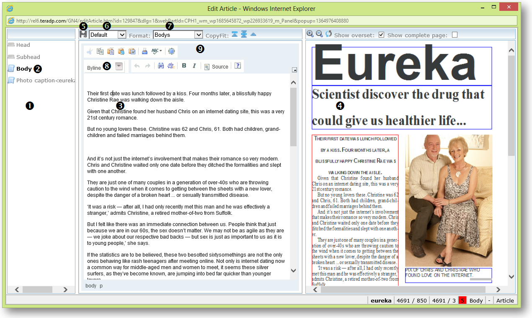
Task: Select Body in the text list
Action: [24, 69]
